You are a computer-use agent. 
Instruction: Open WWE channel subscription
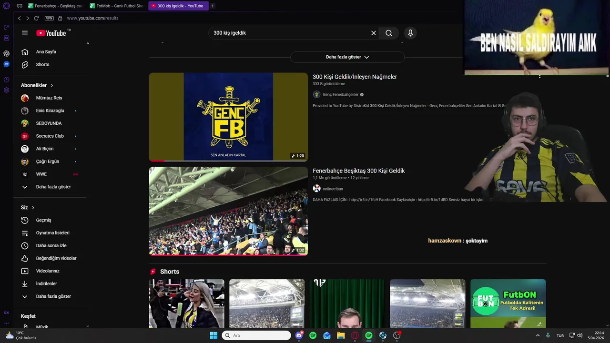(41, 174)
